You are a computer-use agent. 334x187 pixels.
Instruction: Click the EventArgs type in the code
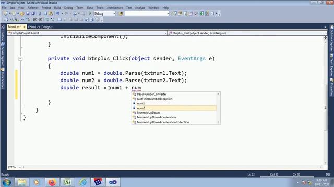(192, 59)
